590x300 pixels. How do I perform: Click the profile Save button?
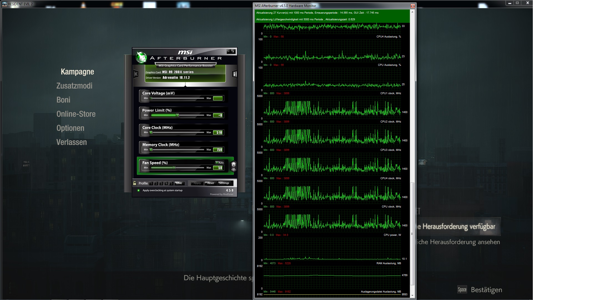[179, 183]
